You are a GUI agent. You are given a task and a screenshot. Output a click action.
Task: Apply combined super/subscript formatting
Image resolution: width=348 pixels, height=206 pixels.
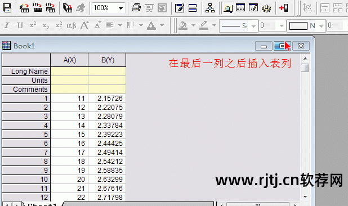(59, 25)
